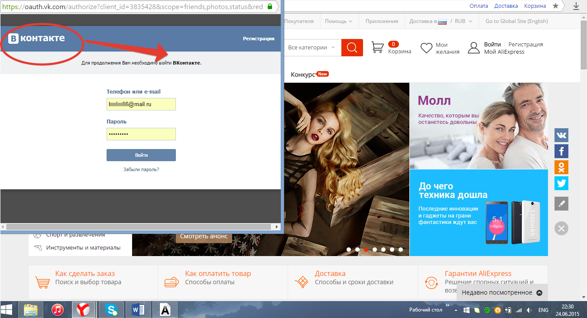
Task: Click Go to Global Site (English)
Action: pos(517,21)
